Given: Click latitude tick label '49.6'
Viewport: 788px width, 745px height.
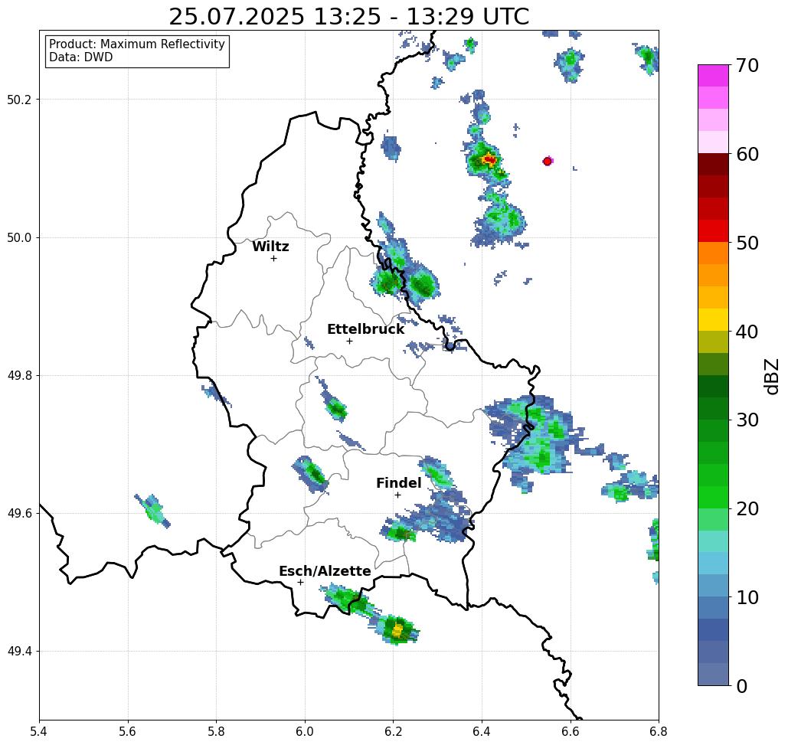Looking at the screenshot, I should tap(19, 514).
